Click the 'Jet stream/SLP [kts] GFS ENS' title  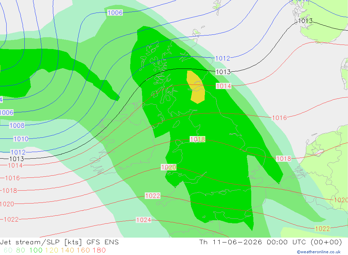coord(60,242)
